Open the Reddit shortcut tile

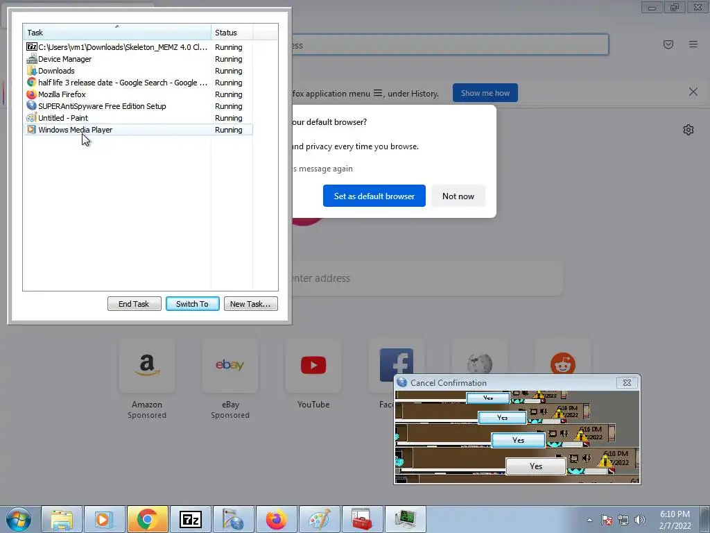563,358
